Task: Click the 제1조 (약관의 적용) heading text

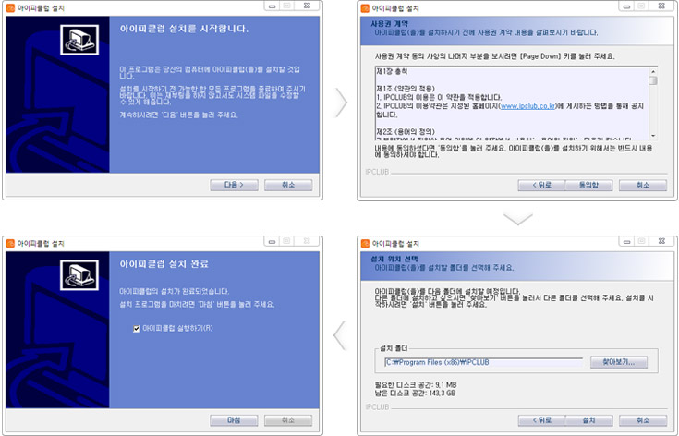Action: pyautogui.click(x=406, y=89)
